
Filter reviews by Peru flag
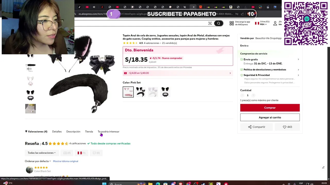(x=81, y=153)
